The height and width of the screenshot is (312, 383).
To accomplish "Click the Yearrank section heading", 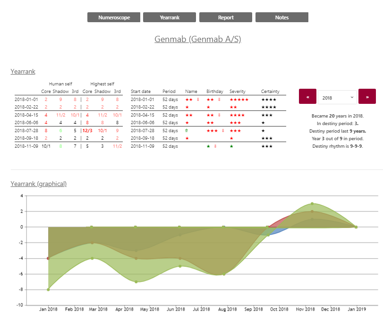I will point(23,72).
